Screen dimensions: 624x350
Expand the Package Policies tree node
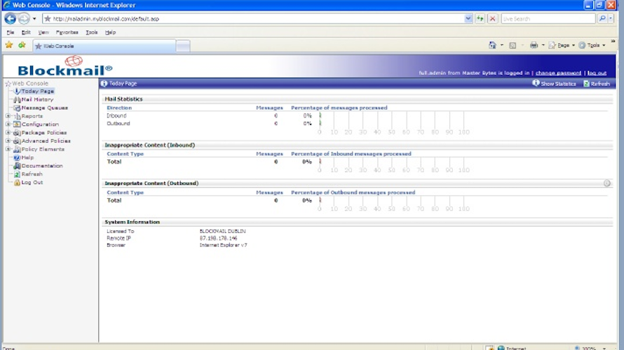point(8,133)
